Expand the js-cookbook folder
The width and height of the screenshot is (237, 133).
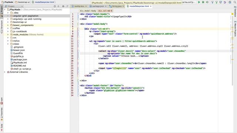click(8, 31)
